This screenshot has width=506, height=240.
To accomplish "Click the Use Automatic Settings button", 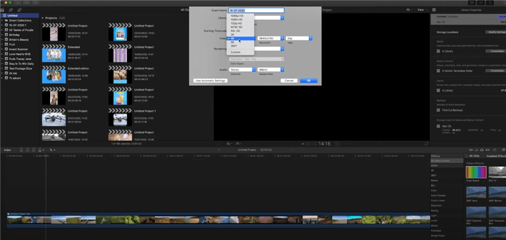I will 210,81.
